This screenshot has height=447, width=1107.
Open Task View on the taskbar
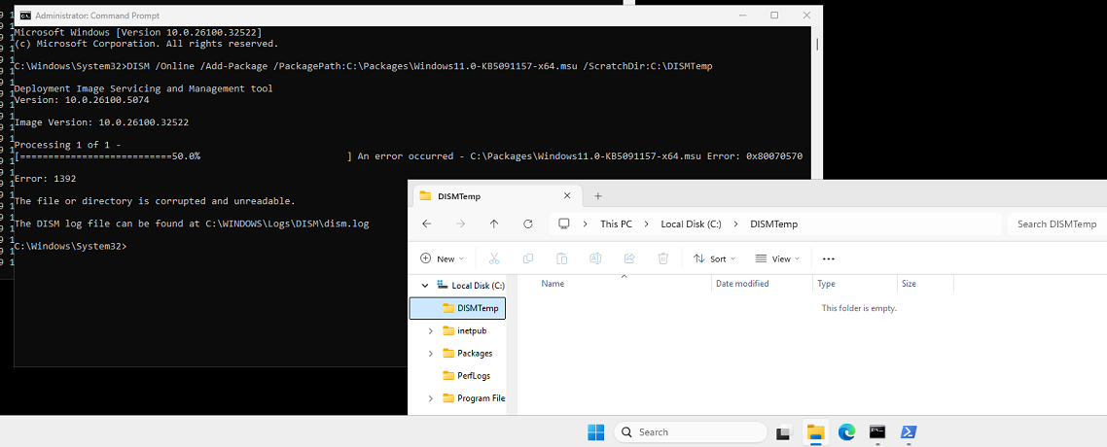point(783,432)
